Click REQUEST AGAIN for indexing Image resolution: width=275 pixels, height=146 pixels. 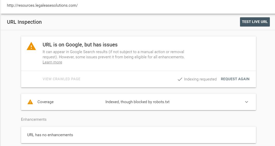[x=235, y=79]
